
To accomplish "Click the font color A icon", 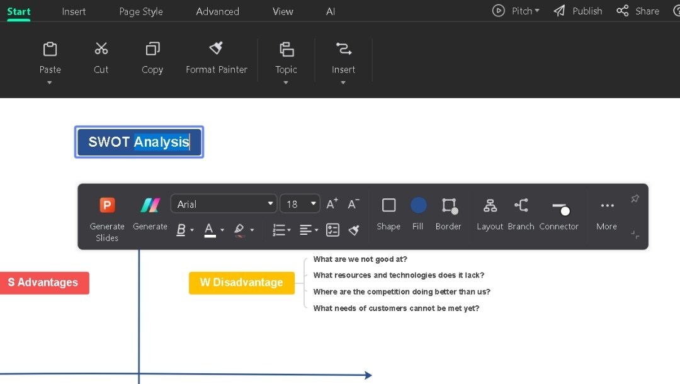I will coord(210,230).
